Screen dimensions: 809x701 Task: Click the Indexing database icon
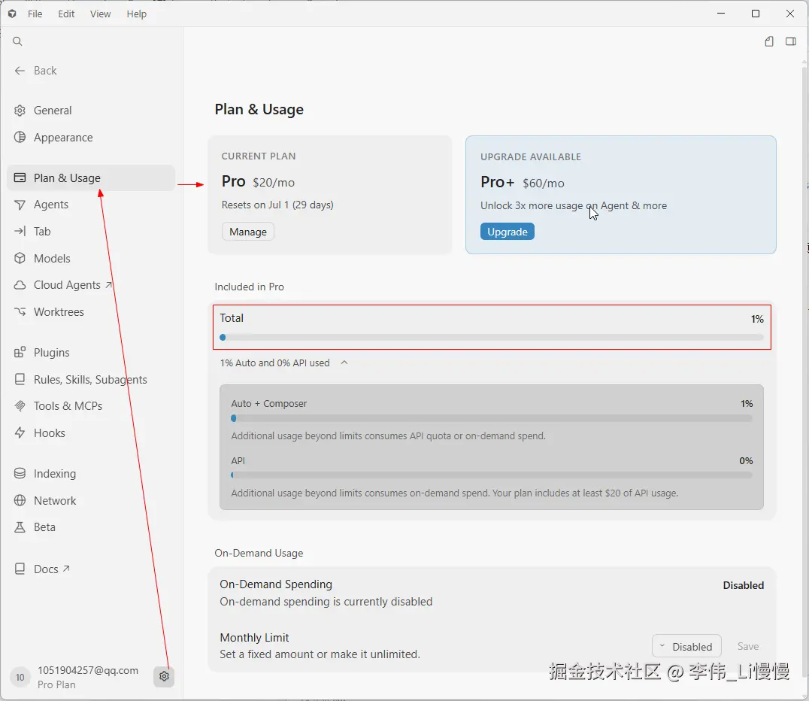tap(20, 473)
